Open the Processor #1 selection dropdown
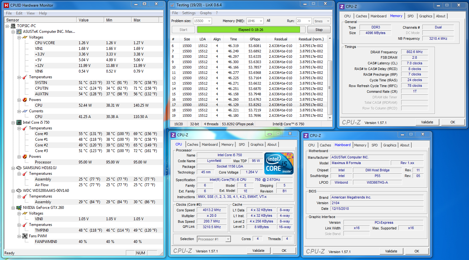Image resolution: width=469 pixels, height=260 pixels. 228,239
